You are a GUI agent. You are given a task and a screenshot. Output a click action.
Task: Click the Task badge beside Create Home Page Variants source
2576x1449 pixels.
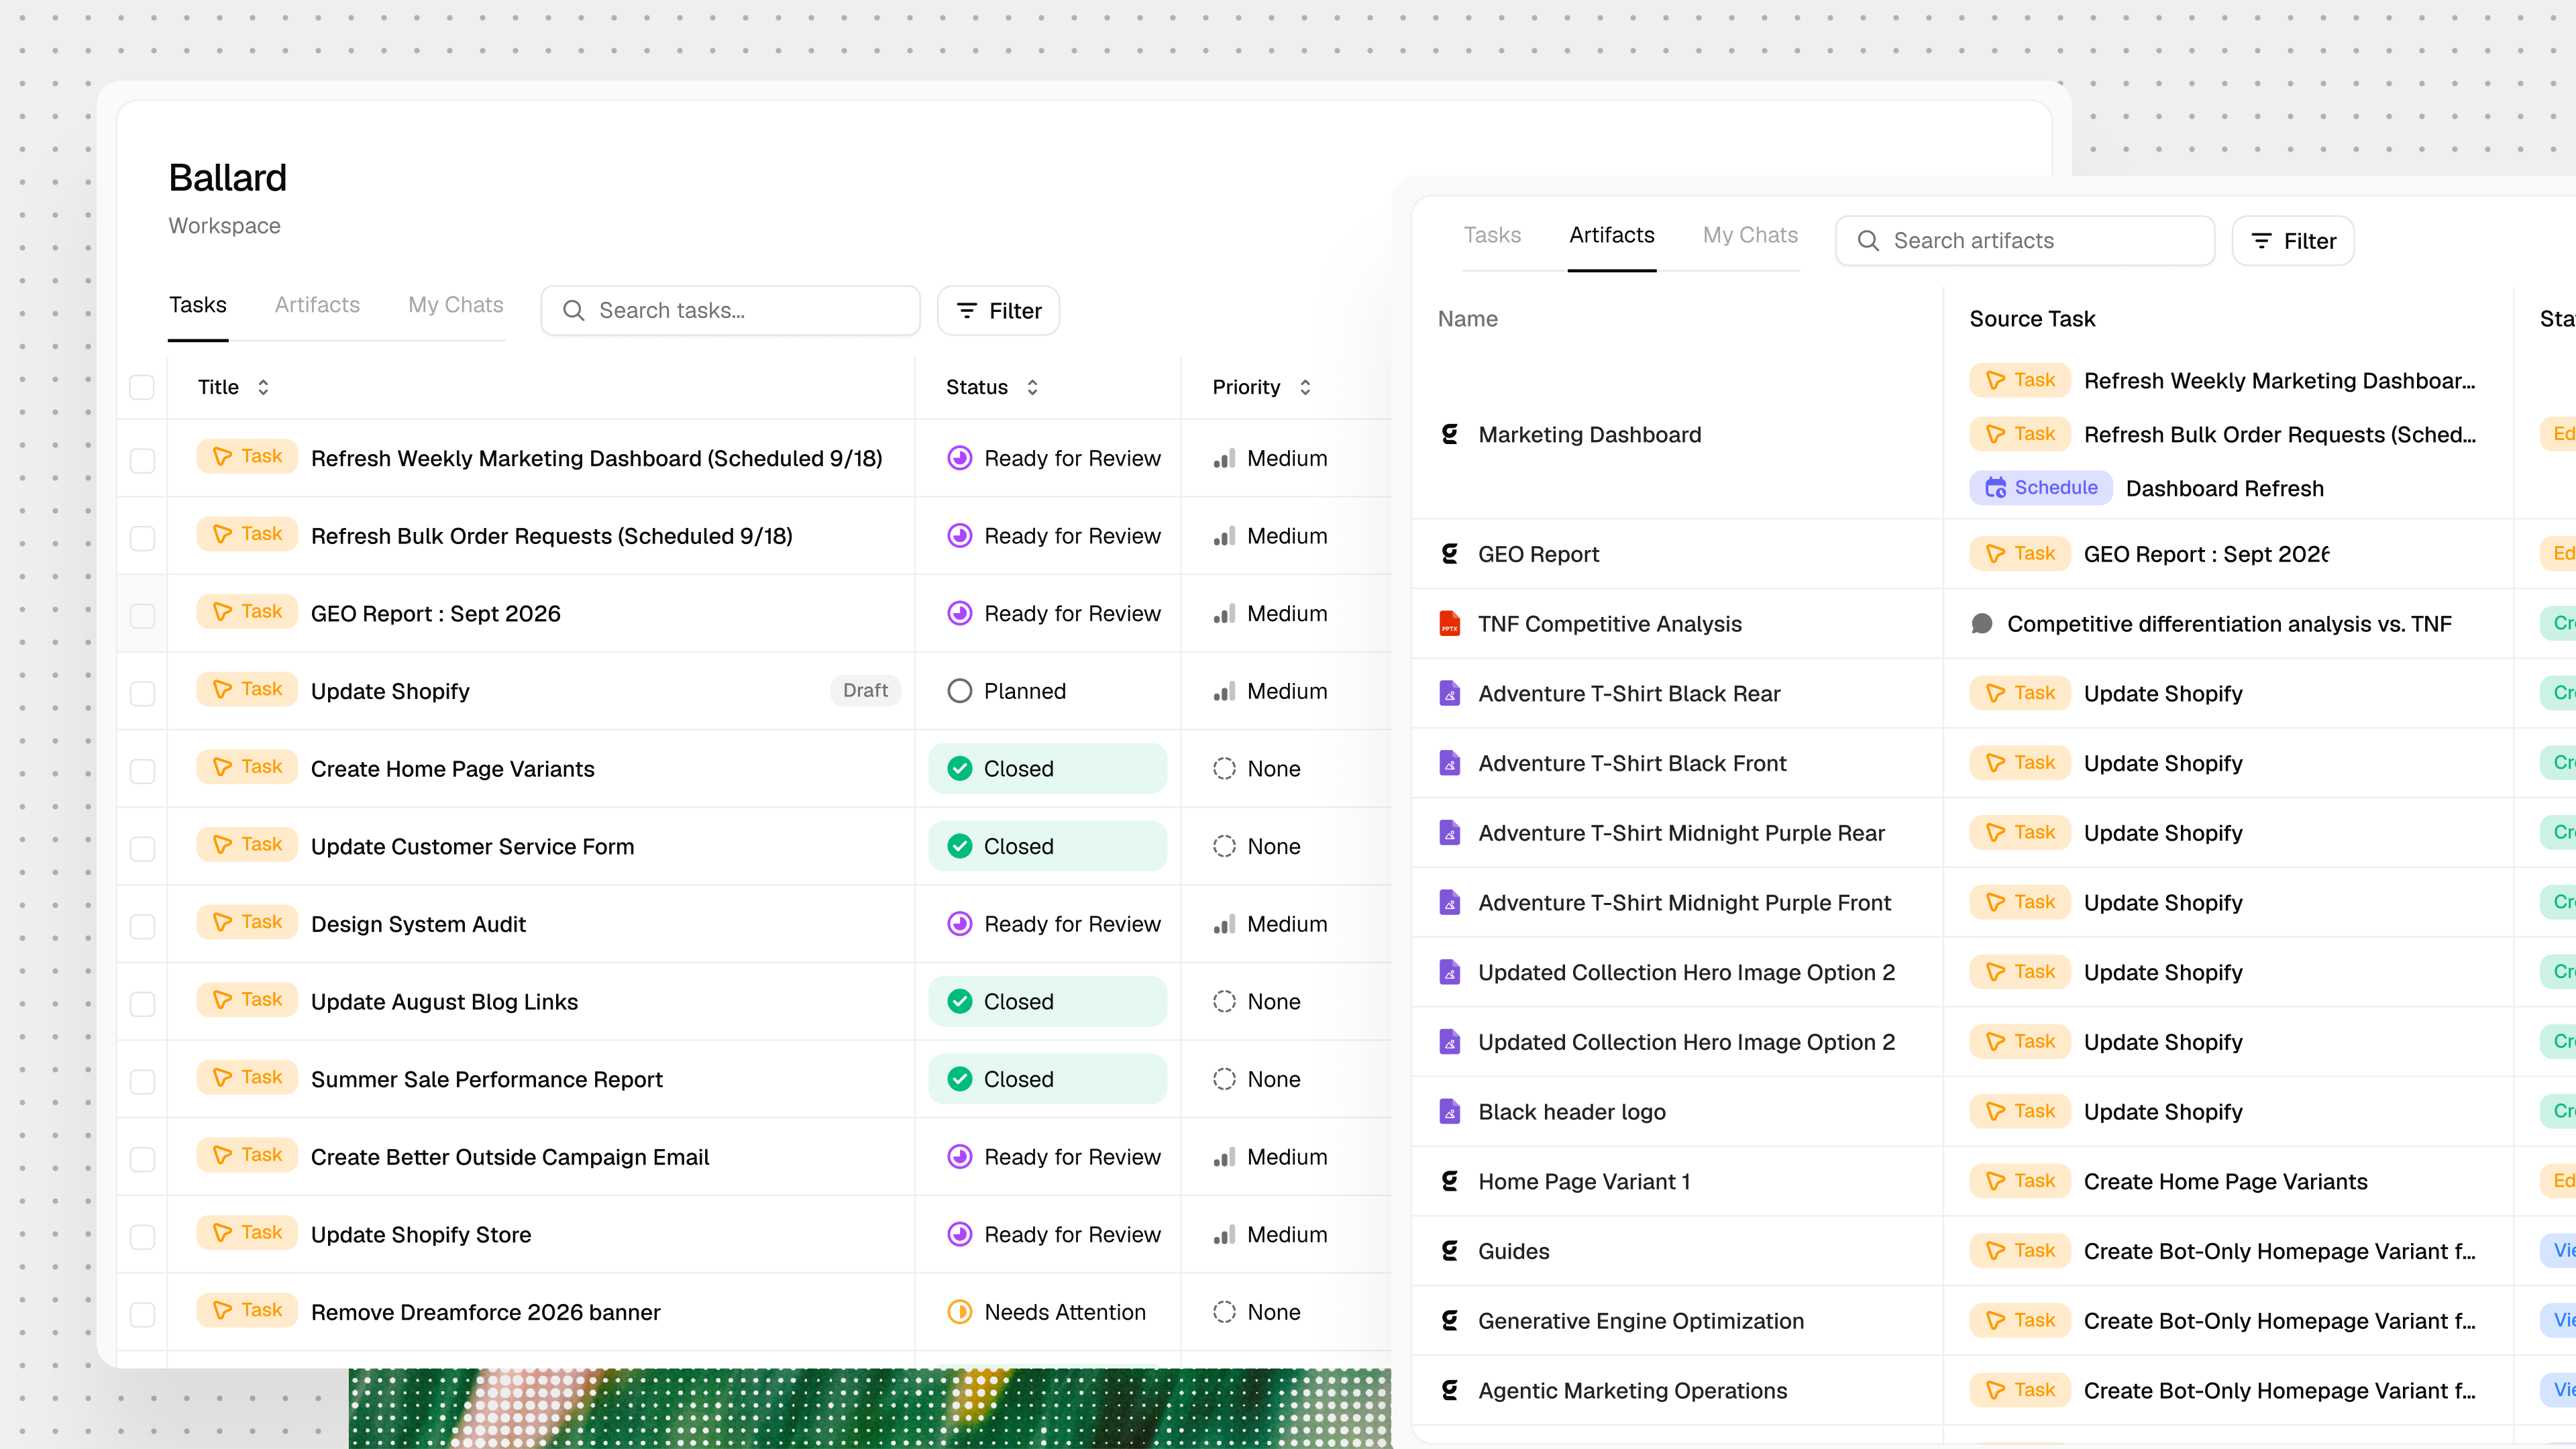click(2020, 1181)
